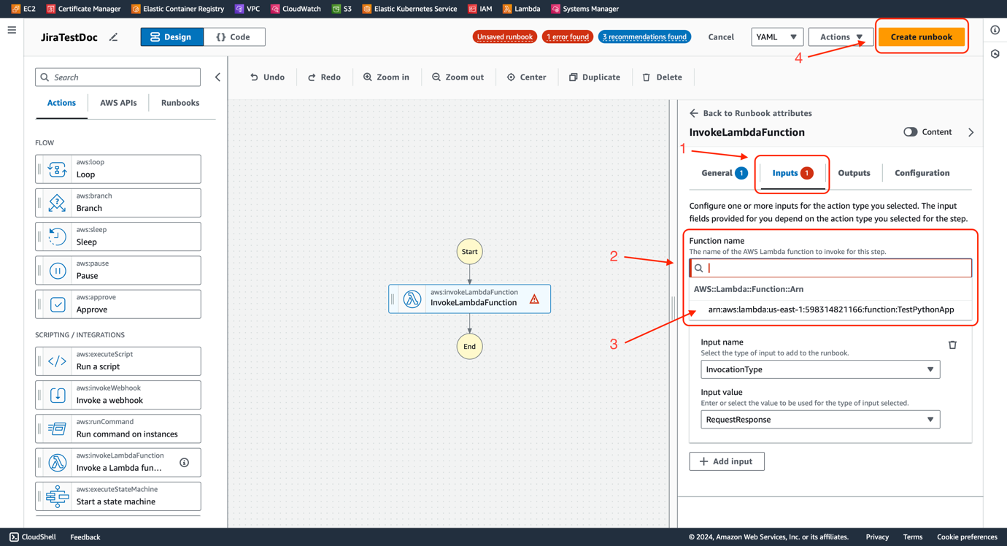View the 3 recommendations found badge
The image size is (1007, 546).
(644, 36)
